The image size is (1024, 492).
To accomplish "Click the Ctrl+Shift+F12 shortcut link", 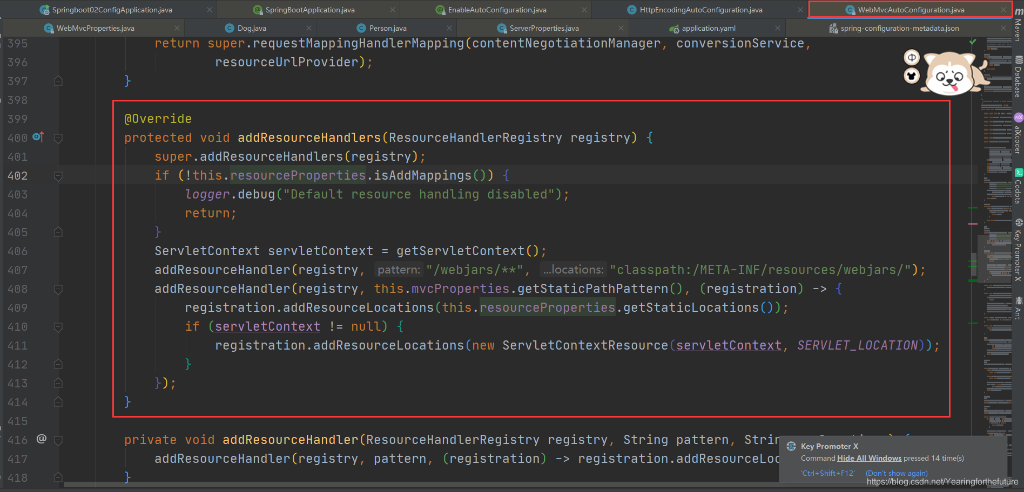I will click(828, 473).
